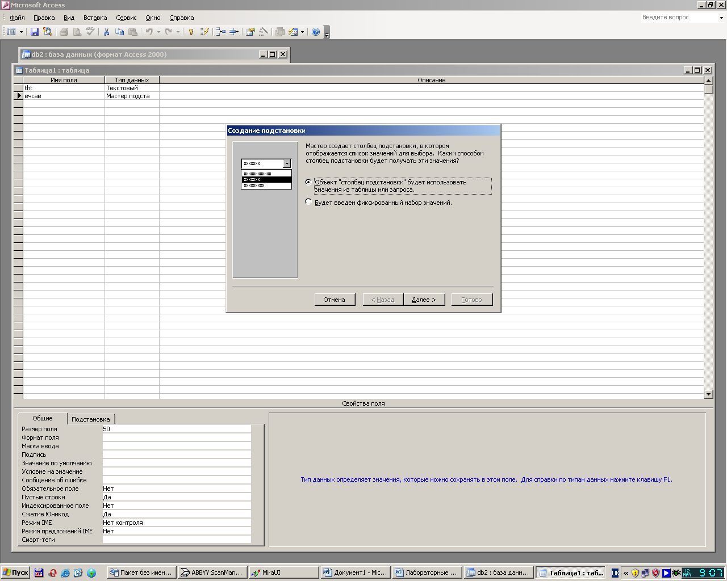The width and height of the screenshot is (727, 581).
Task: Open the Документ1 Word taskbar button
Action: coord(356,572)
